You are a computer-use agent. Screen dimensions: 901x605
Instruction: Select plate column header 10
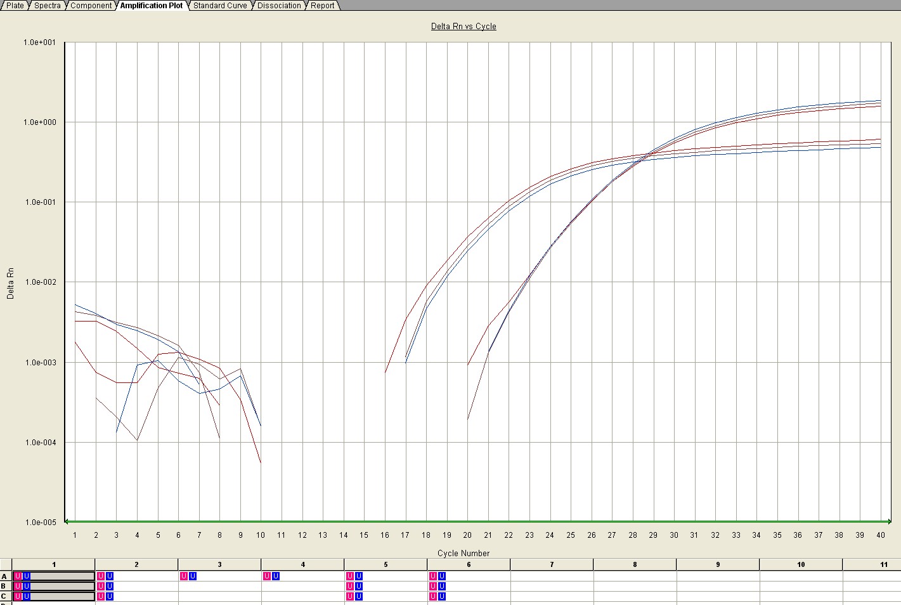[801, 564]
